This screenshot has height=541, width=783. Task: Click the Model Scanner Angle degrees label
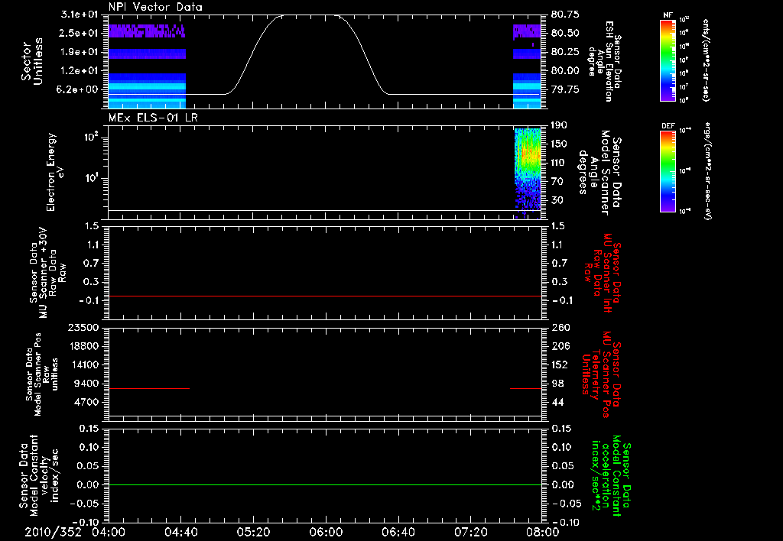click(x=599, y=173)
